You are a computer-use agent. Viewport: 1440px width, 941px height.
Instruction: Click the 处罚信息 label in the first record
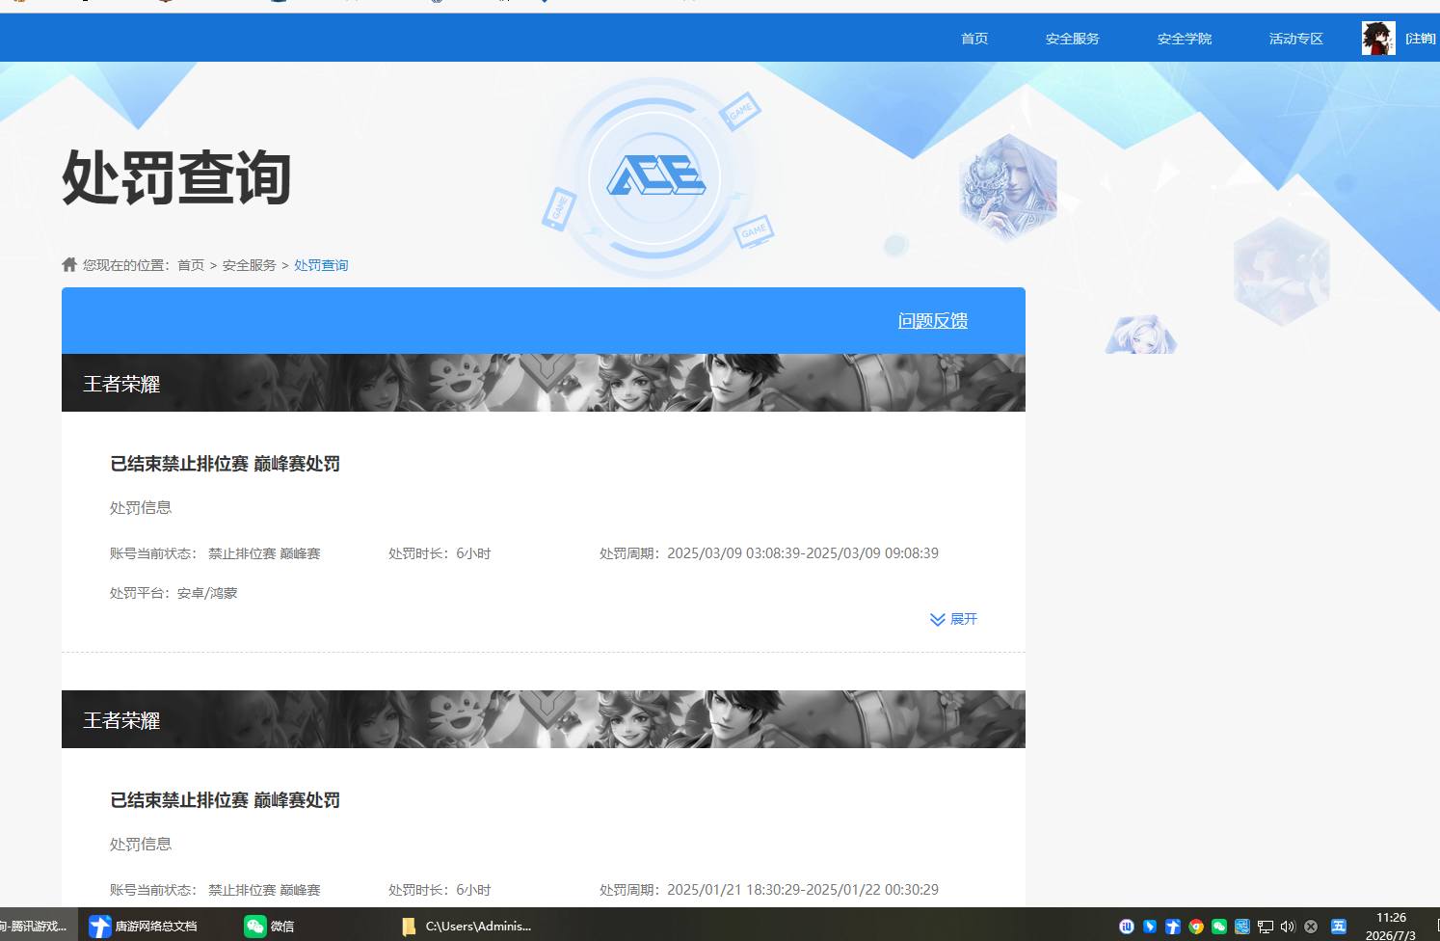141,507
